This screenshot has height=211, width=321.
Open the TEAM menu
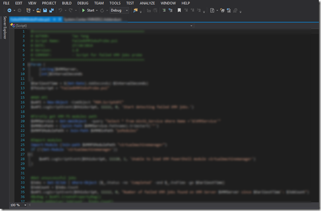point(99,3)
